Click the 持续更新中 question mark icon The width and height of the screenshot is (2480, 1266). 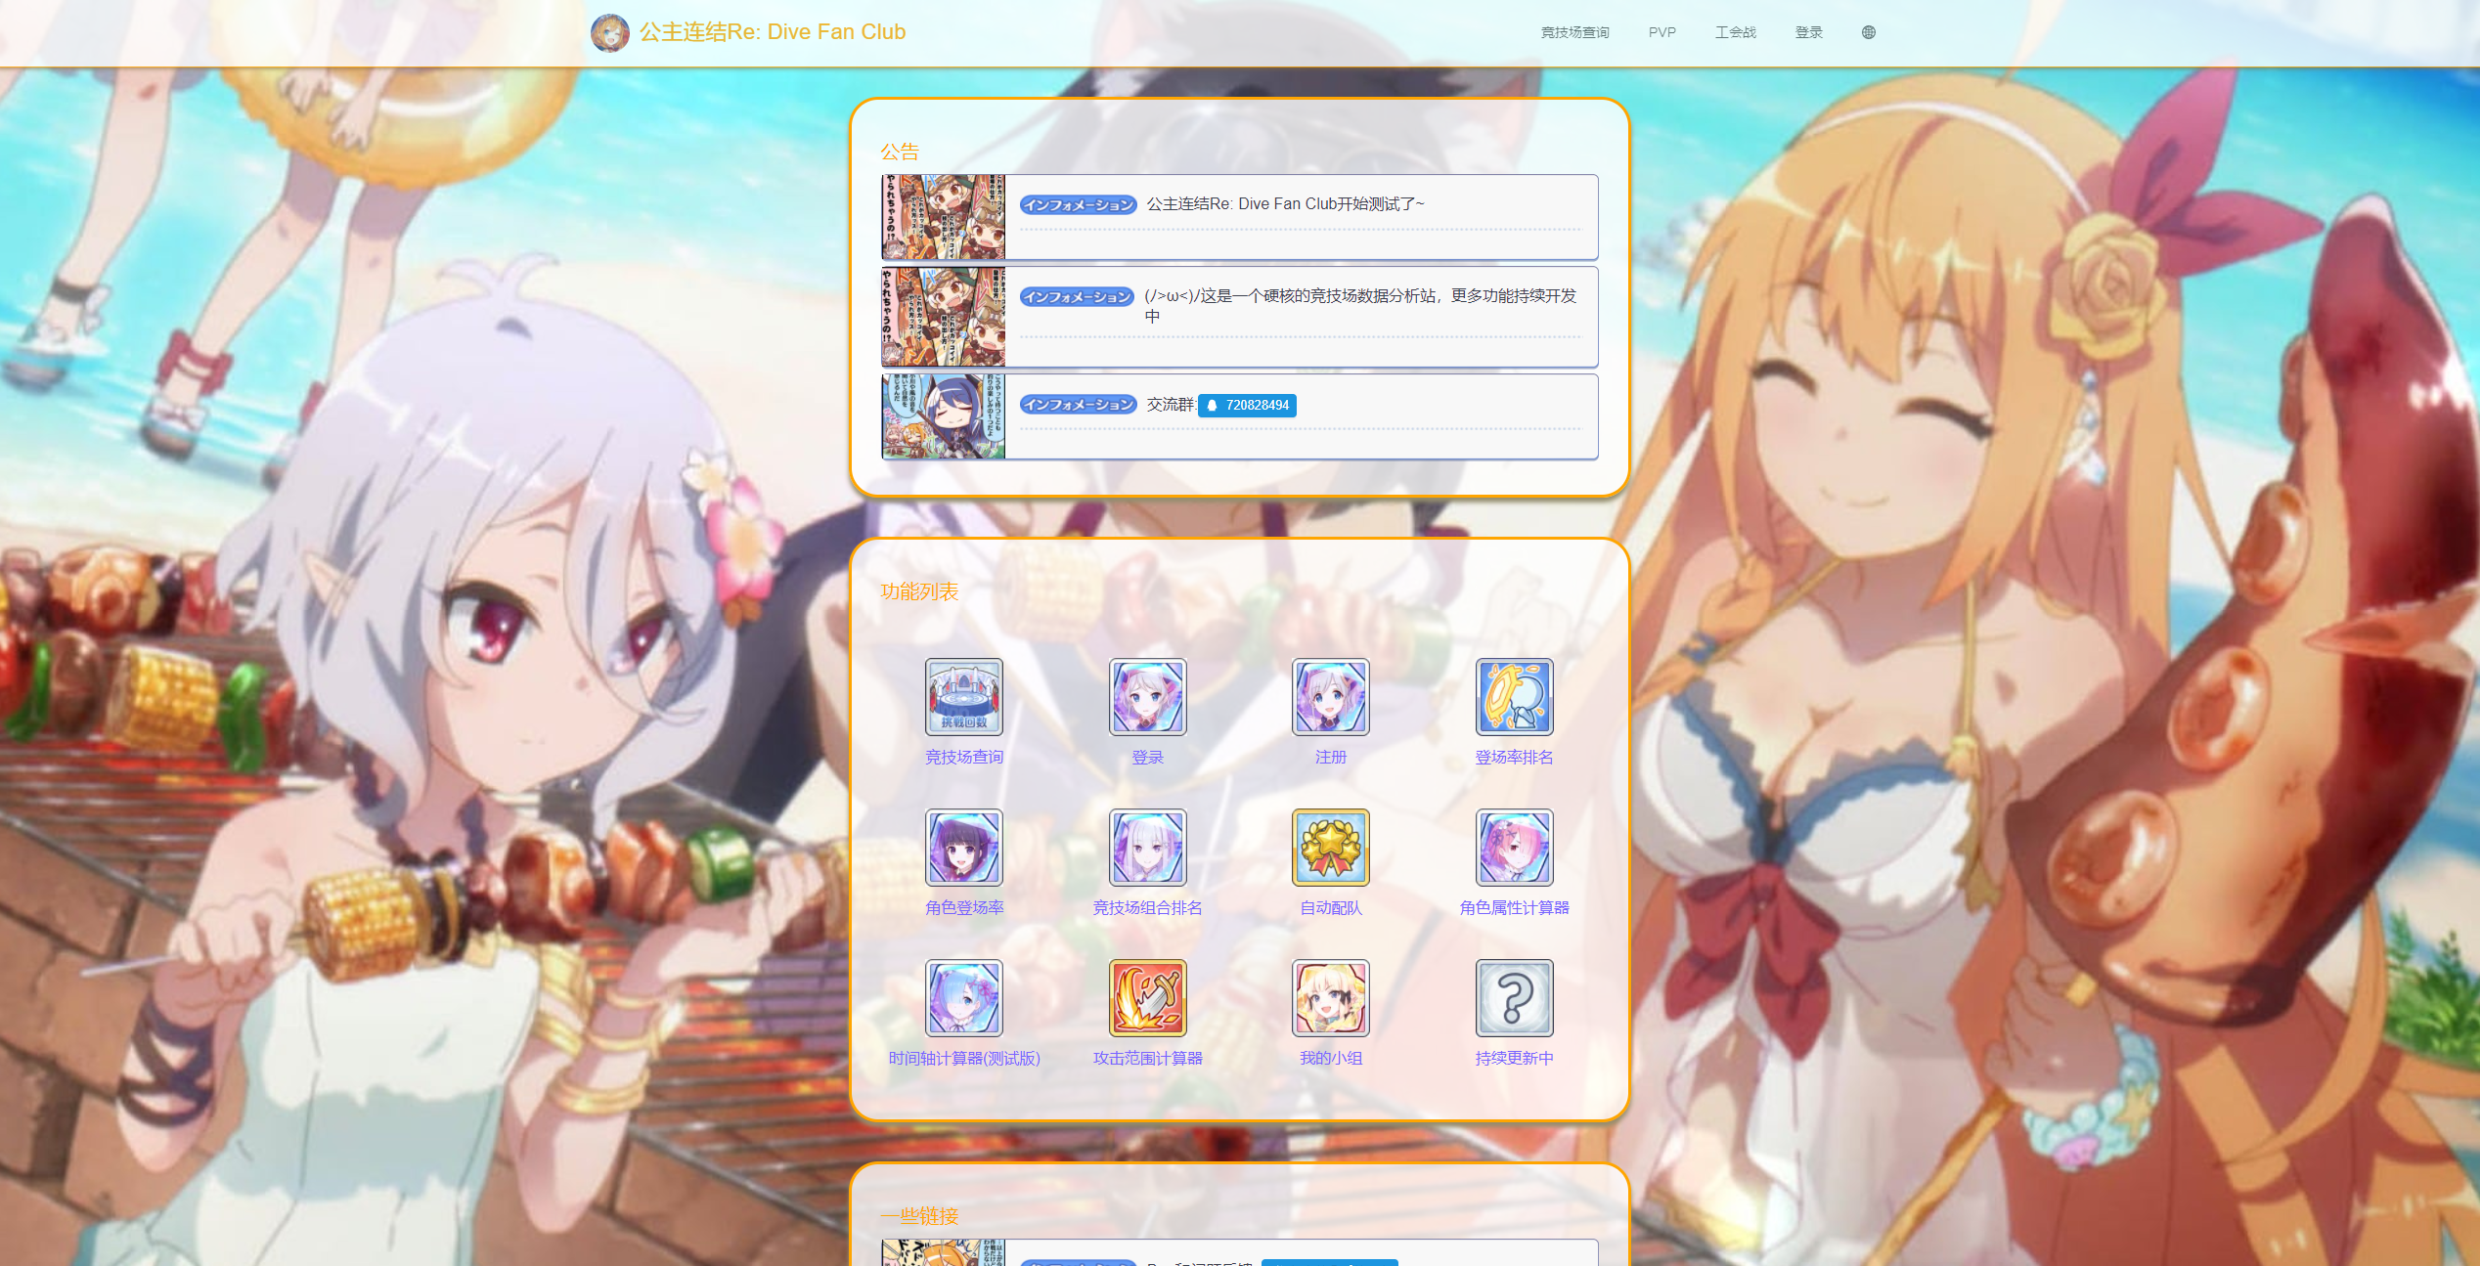1514,998
